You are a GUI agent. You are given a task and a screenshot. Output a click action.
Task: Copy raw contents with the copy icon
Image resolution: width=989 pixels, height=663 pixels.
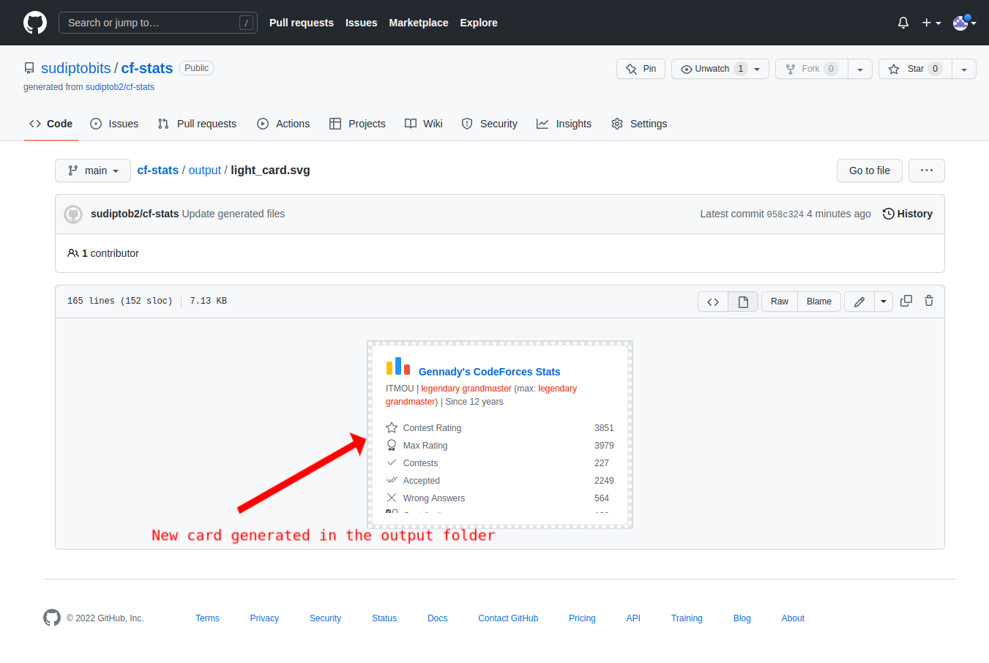[x=906, y=301]
